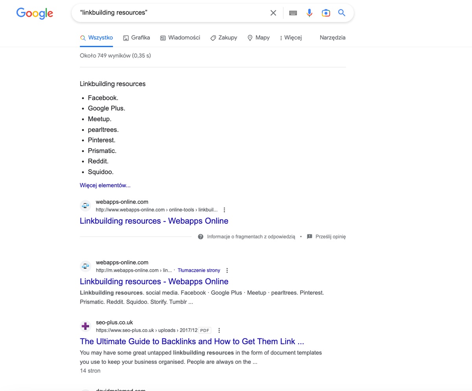Open Informacje o fragmentach z odpowiedzią link
Image resolution: width=472 pixels, height=391 pixels.
[251, 237]
